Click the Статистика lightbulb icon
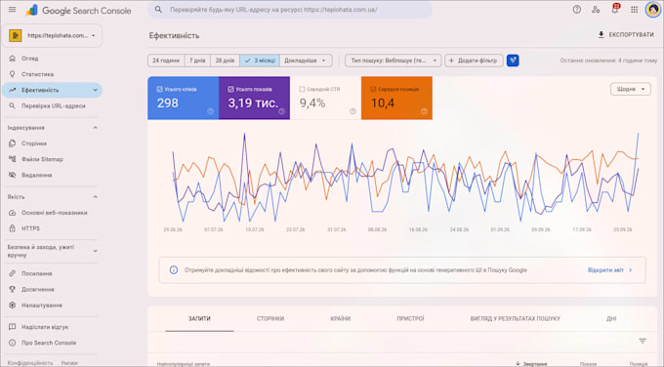 [x=13, y=74]
